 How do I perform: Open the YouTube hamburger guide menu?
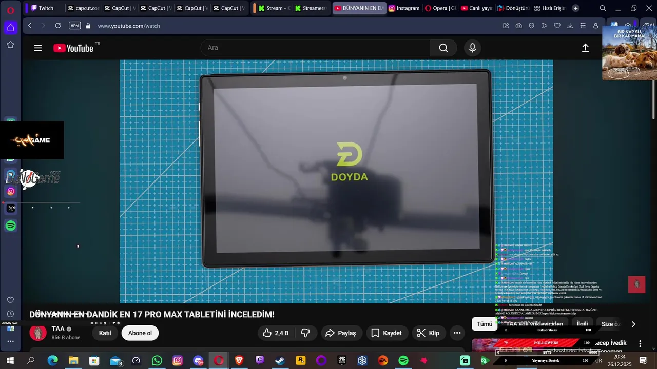coord(38,48)
